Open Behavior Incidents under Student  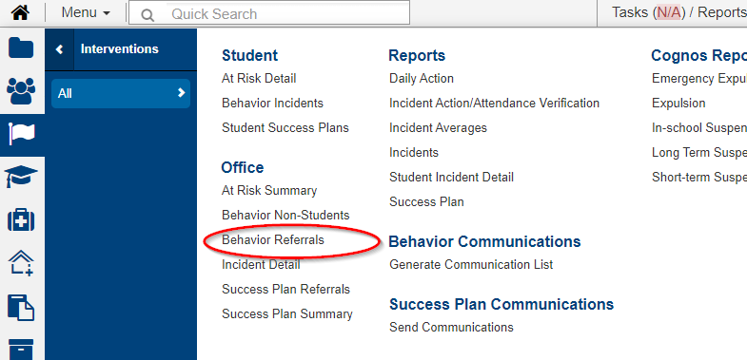pos(272,103)
